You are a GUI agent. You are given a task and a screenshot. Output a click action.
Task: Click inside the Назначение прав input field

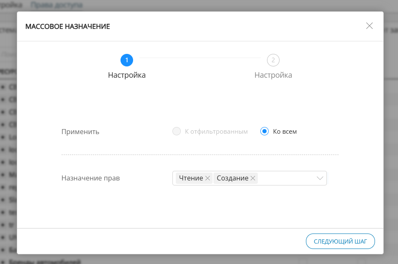285,178
